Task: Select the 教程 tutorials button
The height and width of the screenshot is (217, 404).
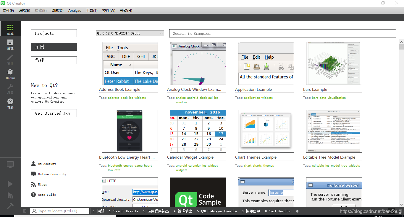Action: point(54,60)
